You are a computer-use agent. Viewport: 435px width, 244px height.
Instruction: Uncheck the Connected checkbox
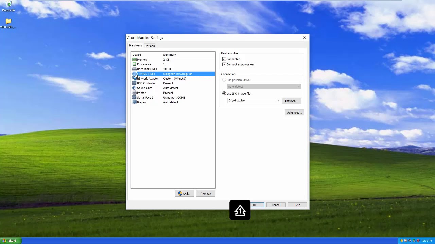click(224, 59)
